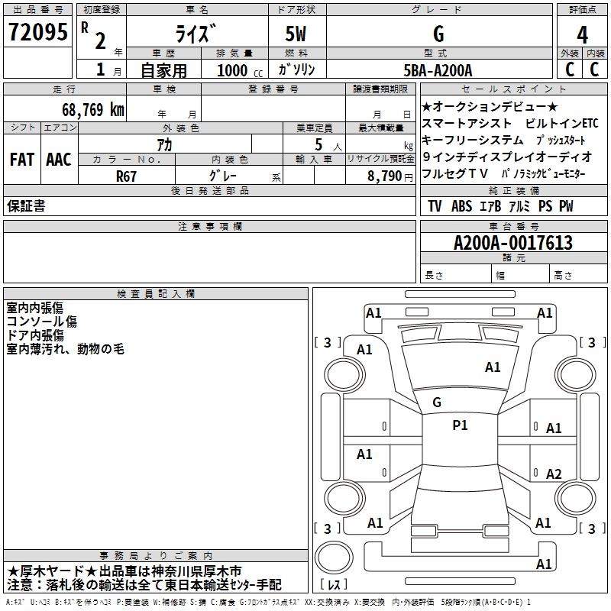Select the キーフリーシステム sales point
The image size is (611, 611).
pos(473,141)
